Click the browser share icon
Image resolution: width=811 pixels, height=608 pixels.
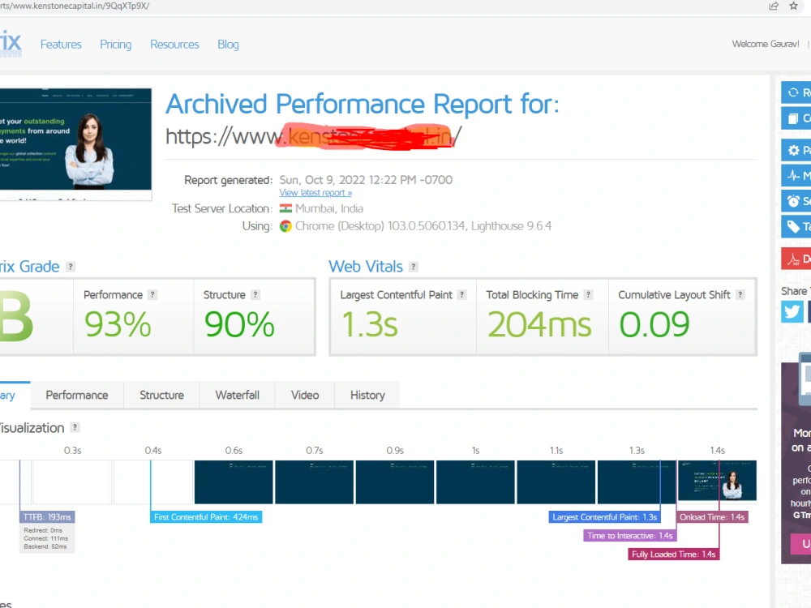[774, 6]
